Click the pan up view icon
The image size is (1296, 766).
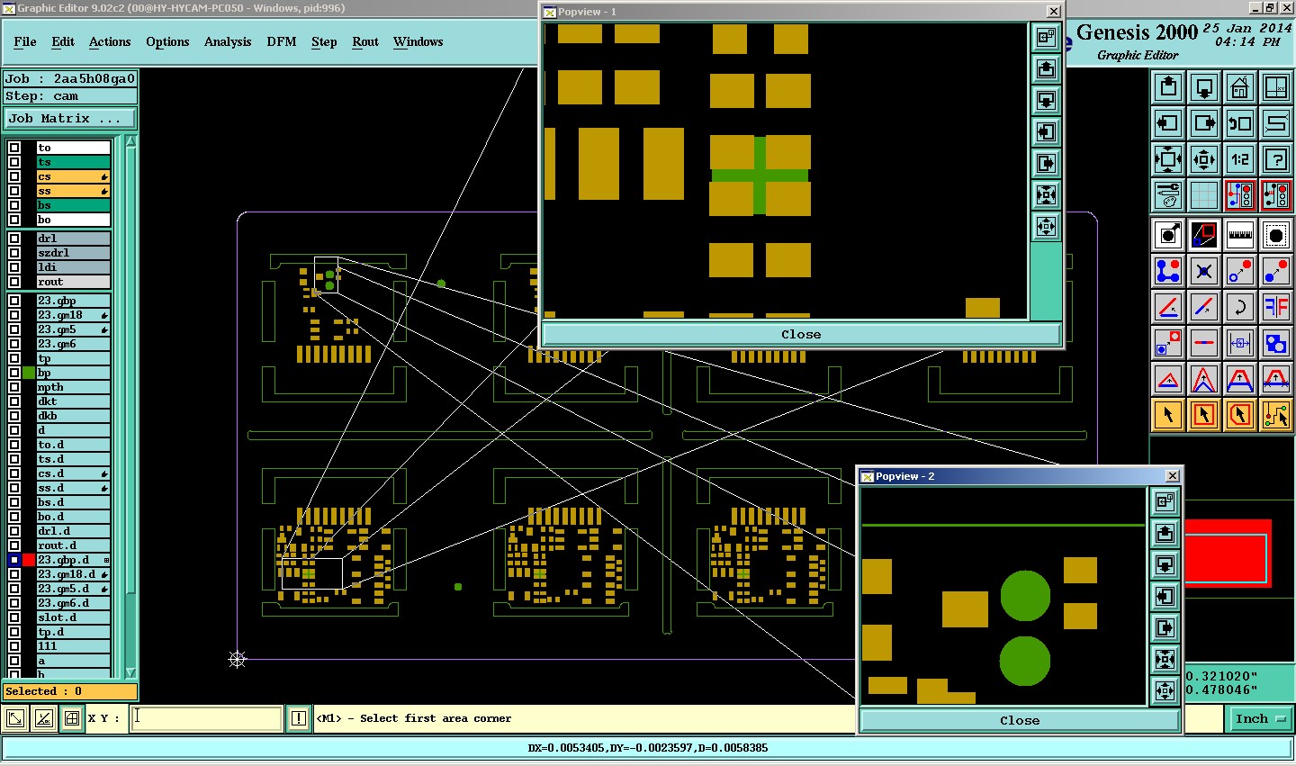pos(1168,87)
